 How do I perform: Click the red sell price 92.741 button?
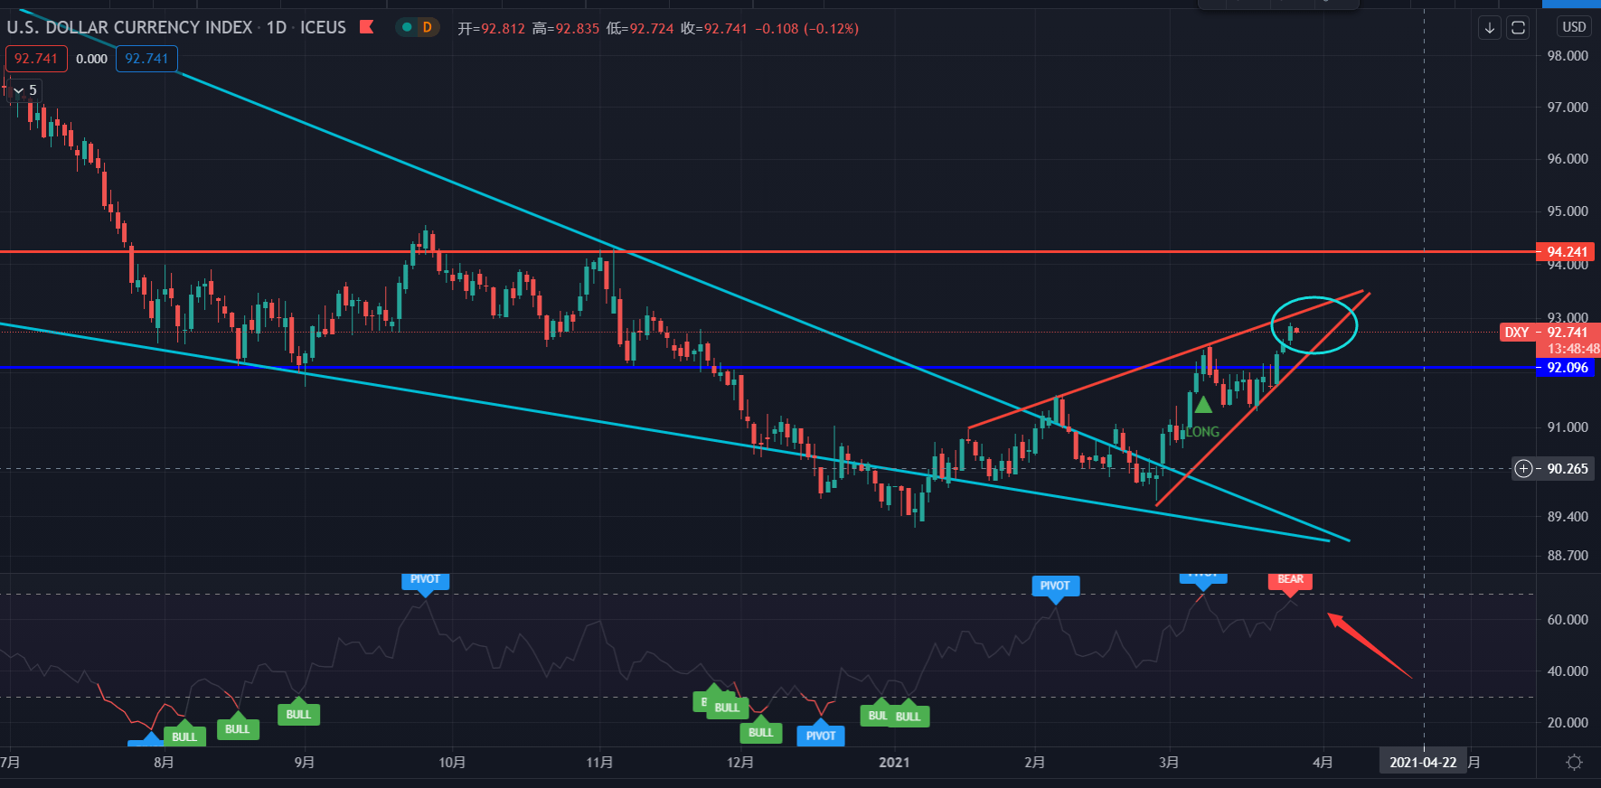[36, 59]
